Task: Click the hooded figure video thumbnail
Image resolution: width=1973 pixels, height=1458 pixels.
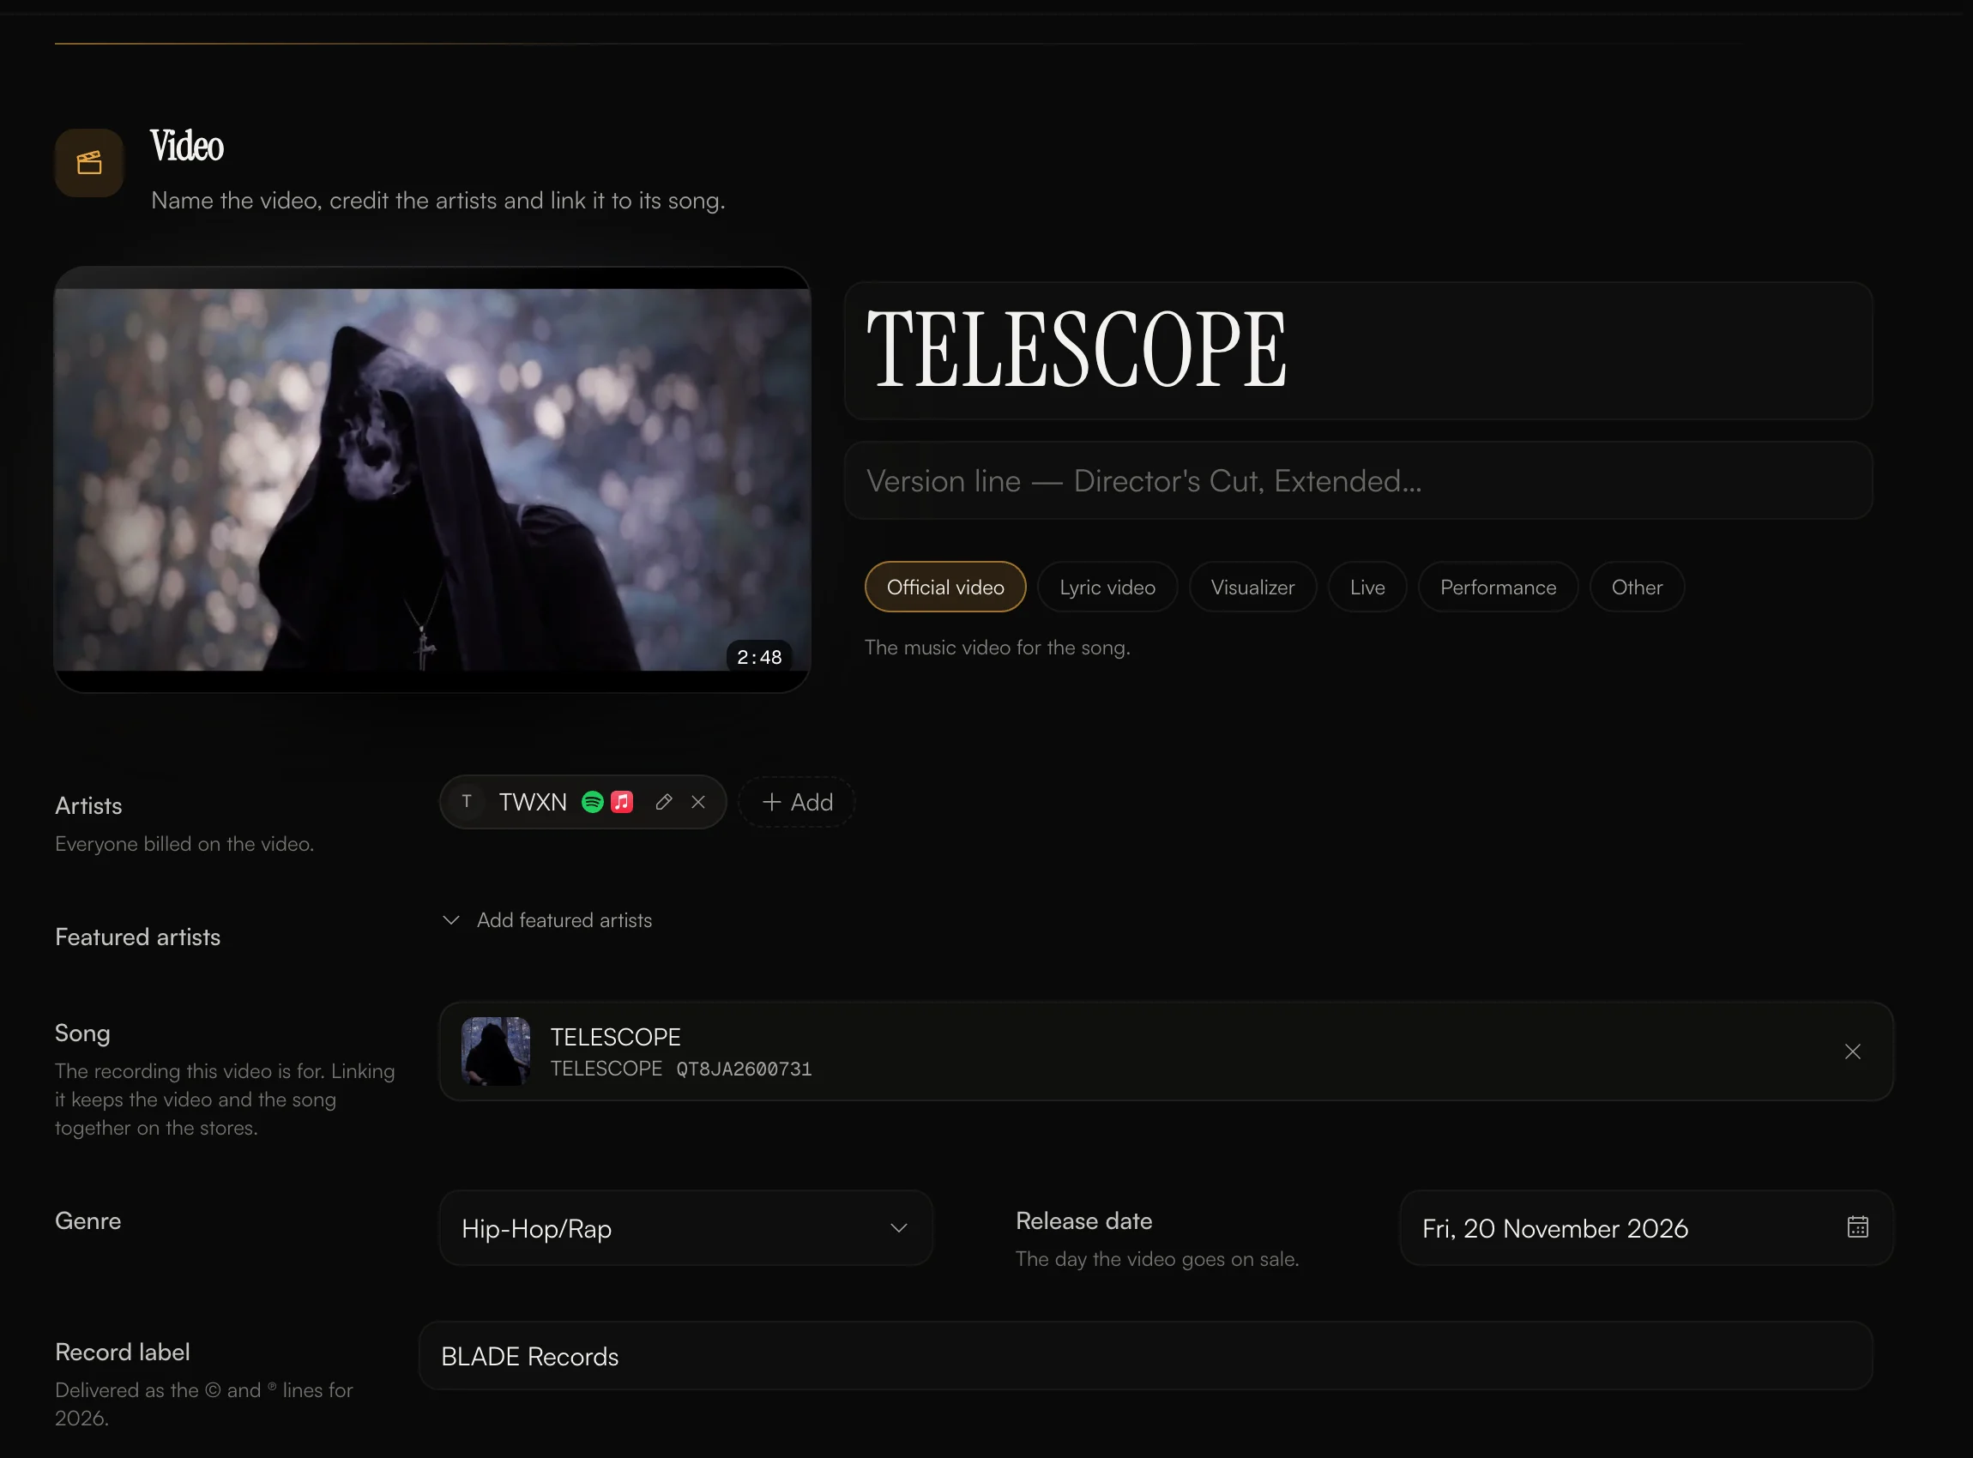Action: (x=432, y=479)
